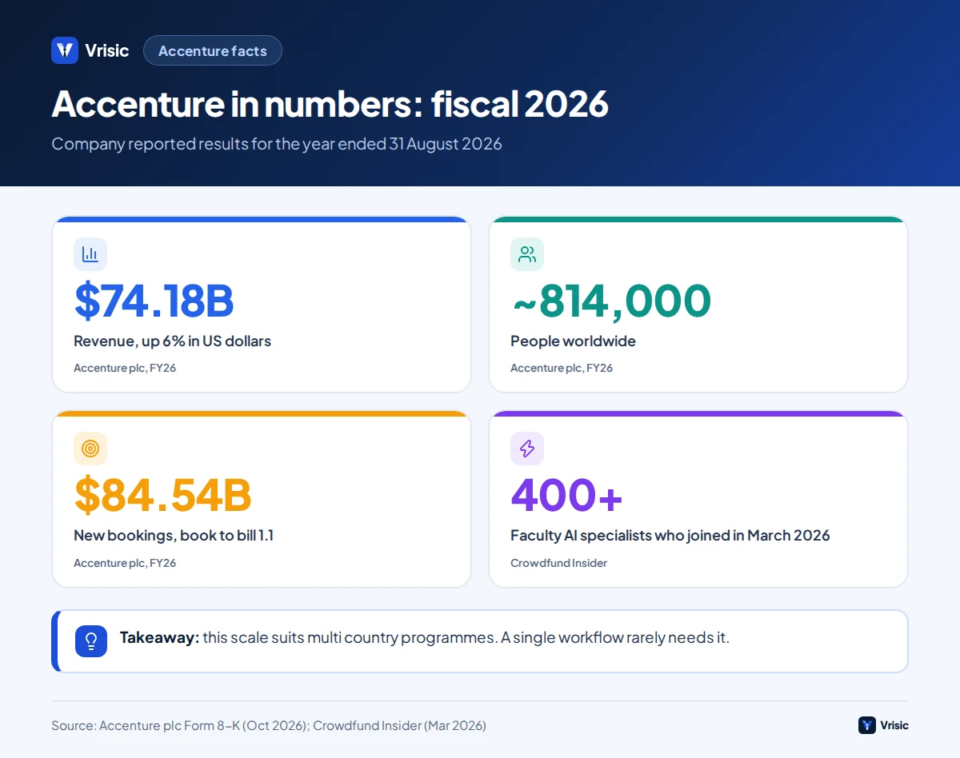Viewport: 960px width, 758px height.
Task: Click the bold 'Takeaway:' word
Action: tap(159, 638)
